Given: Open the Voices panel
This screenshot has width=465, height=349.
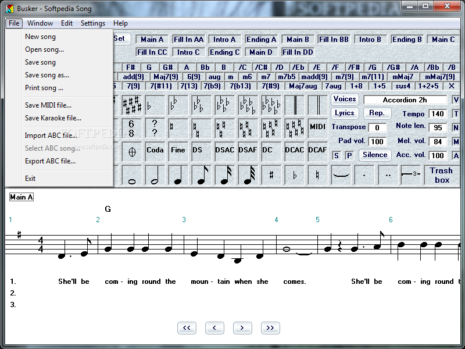Looking at the screenshot, I should tap(345, 99).
